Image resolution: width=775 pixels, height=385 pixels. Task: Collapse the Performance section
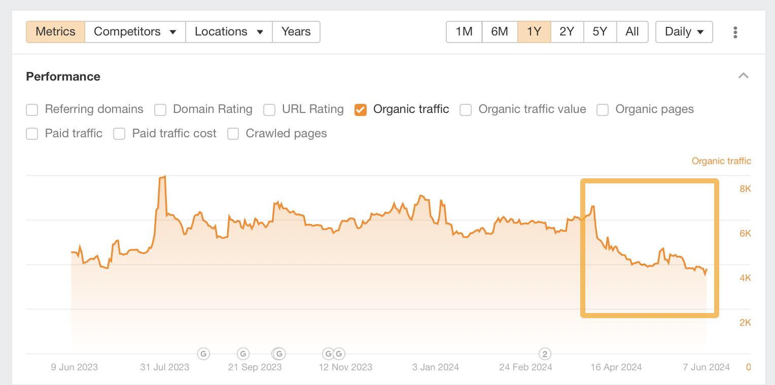click(743, 75)
